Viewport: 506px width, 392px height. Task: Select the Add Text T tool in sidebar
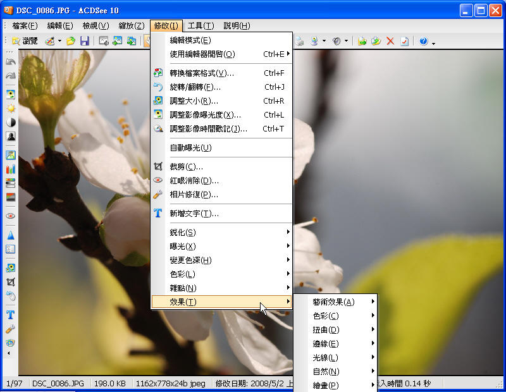pos(10,314)
